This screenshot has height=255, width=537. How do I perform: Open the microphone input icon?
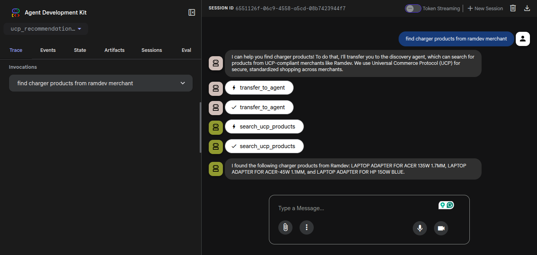(x=419, y=228)
